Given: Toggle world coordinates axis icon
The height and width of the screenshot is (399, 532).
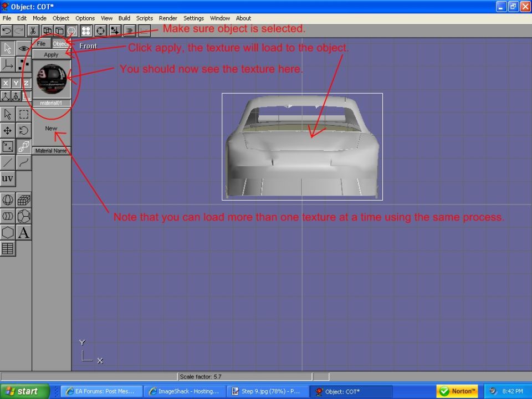Looking at the screenshot, I should click(x=6, y=96).
